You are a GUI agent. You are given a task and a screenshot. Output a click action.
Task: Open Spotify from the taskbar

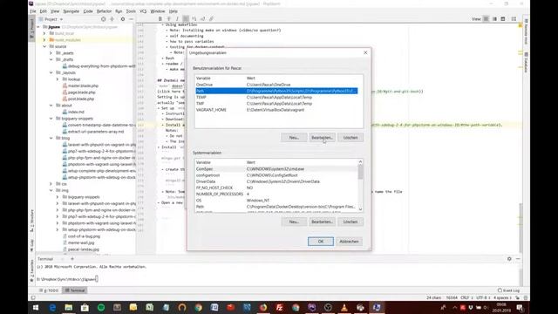[x=101, y=308]
